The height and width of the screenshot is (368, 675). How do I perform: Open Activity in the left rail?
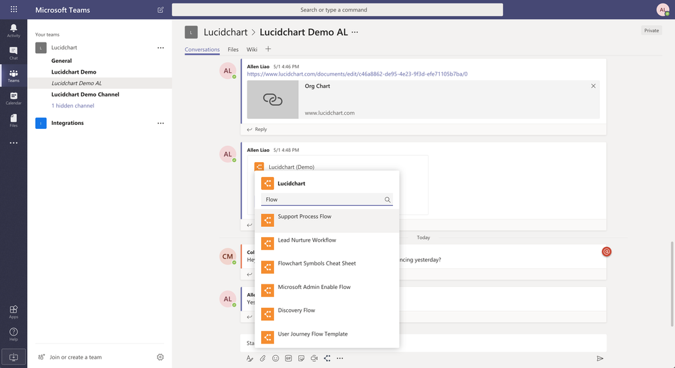[x=14, y=30]
